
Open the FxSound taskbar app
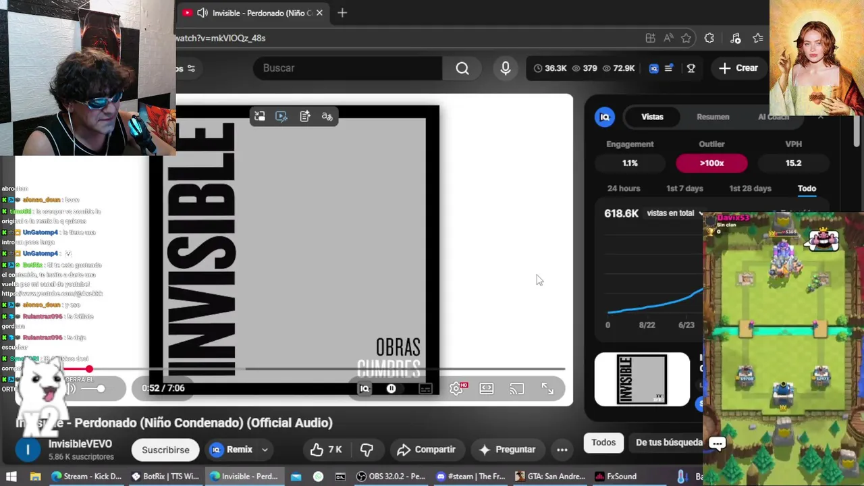616,477
